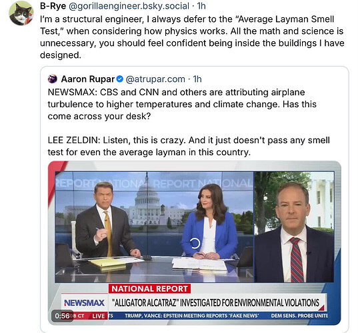Image resolution: width=358 pixels, height=333 pixels.
Task: Click the Alligator Alcatraz headline chyron
Action: point(215,303)
